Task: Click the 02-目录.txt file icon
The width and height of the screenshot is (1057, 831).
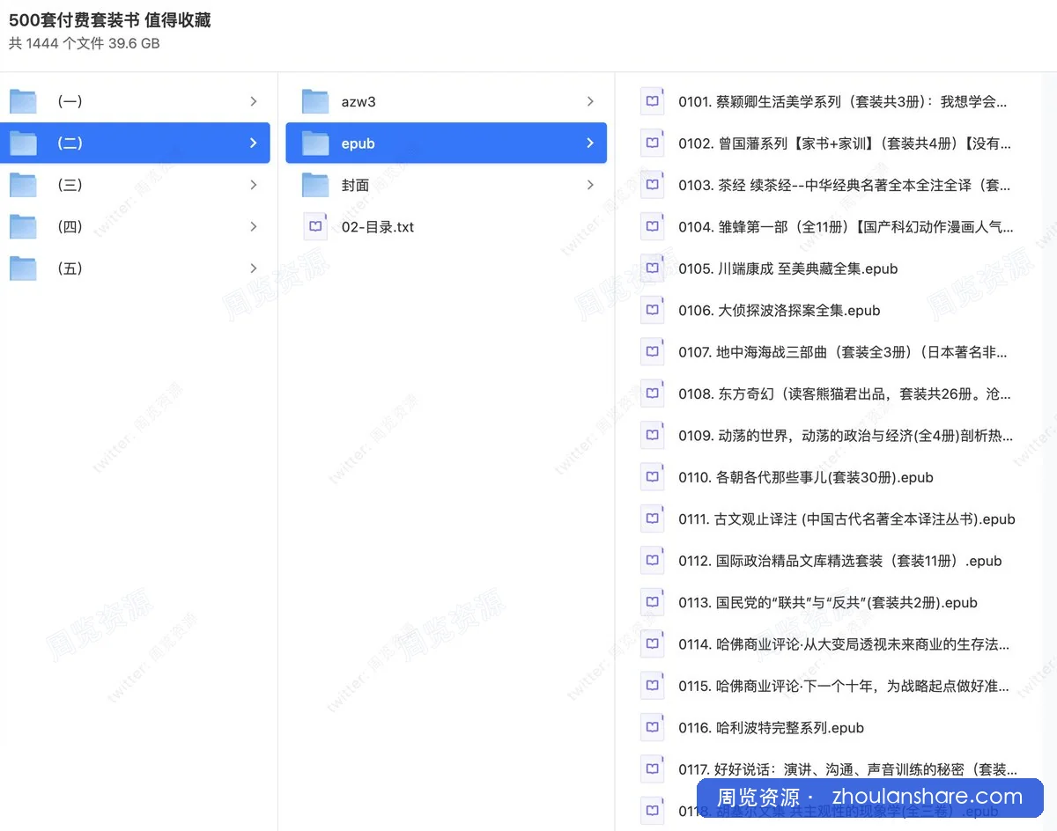Action: 315,226
